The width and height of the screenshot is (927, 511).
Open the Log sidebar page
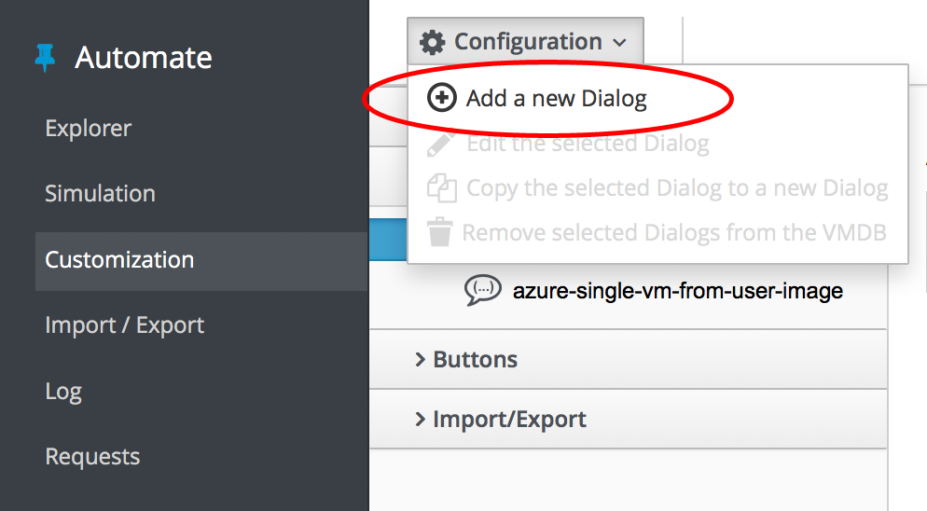pyautogui.click(x=63, y=392)
